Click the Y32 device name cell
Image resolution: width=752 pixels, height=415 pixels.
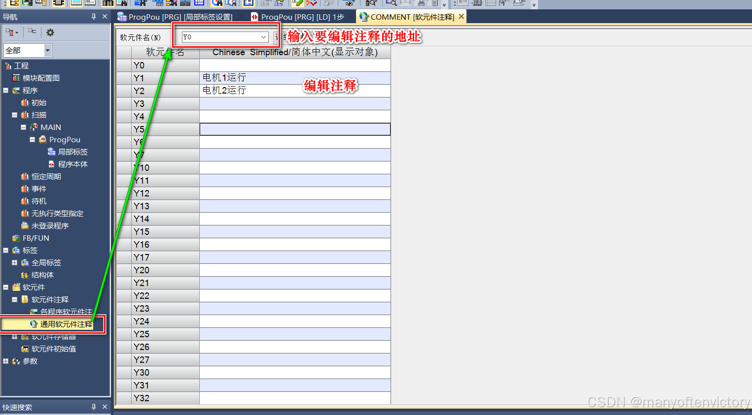click(165, 398)
